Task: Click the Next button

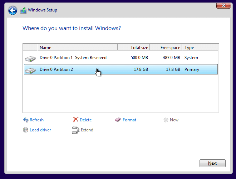Action: coord(212,163)
